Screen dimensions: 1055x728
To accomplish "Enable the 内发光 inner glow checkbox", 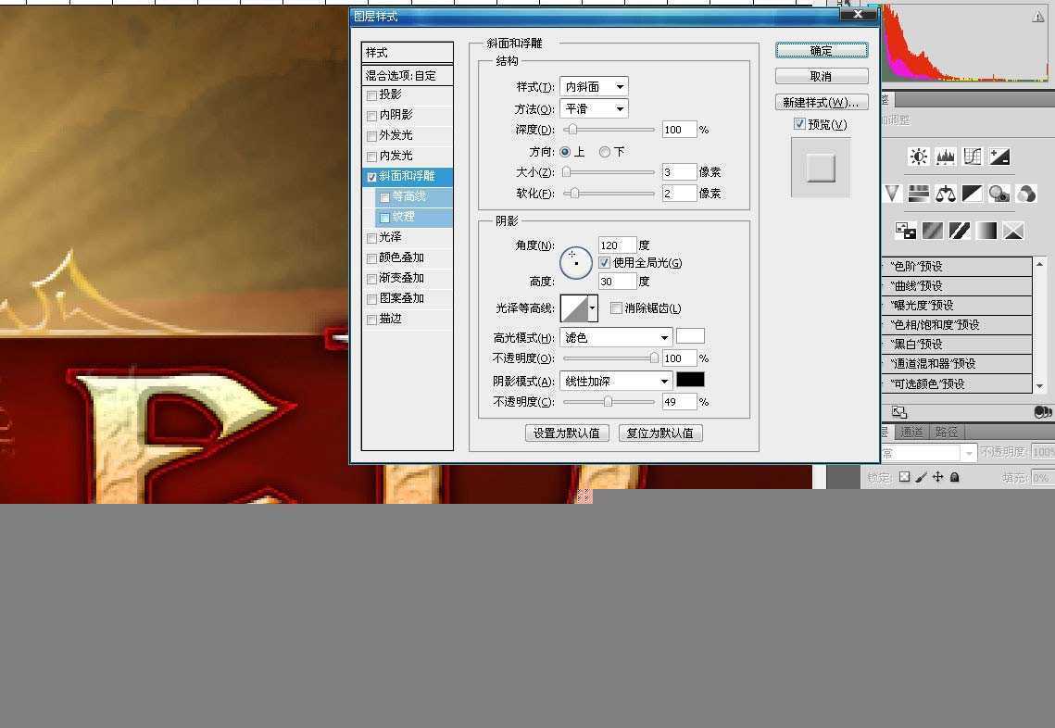I will 371,157.
